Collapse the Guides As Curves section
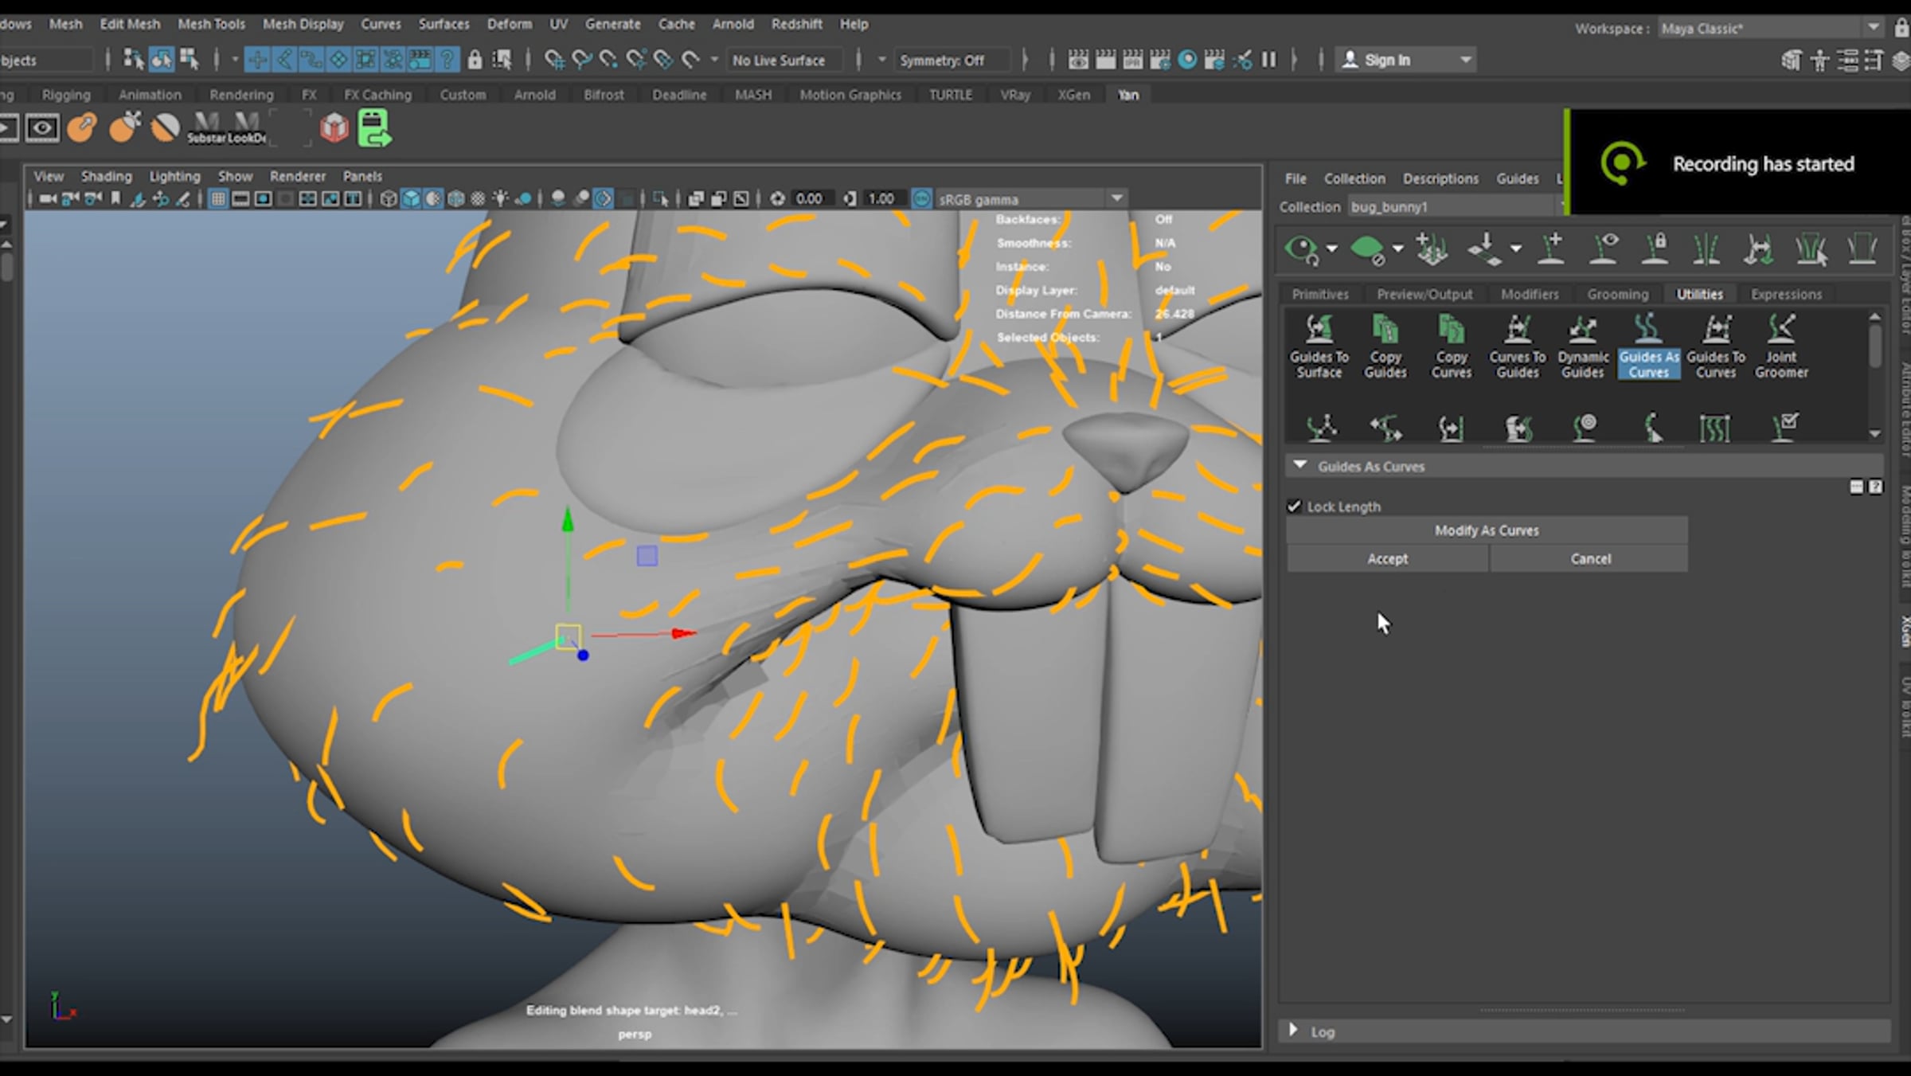The height and width of the screenshot is (1076, 1911). tap(1299, 466)
